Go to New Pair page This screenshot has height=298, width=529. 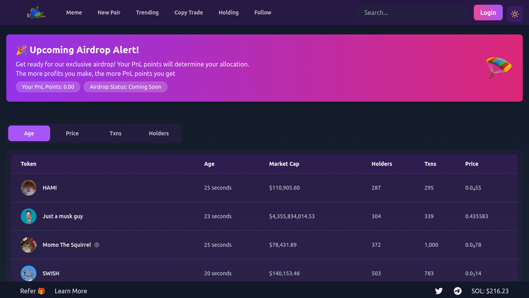(x=109, y=13)
